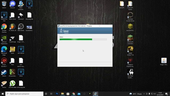Select the Screenshot image file on desktop
This screenshot has height=96, width=170.
(29, 28)
